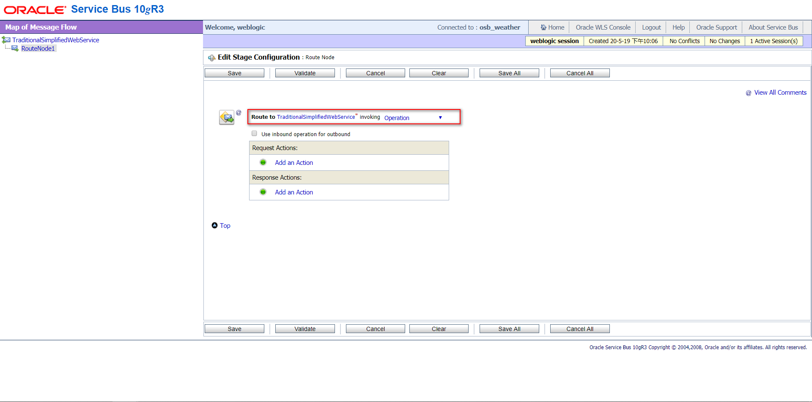
Task: Click the bottom Save All button
Action: coord(509,329)
